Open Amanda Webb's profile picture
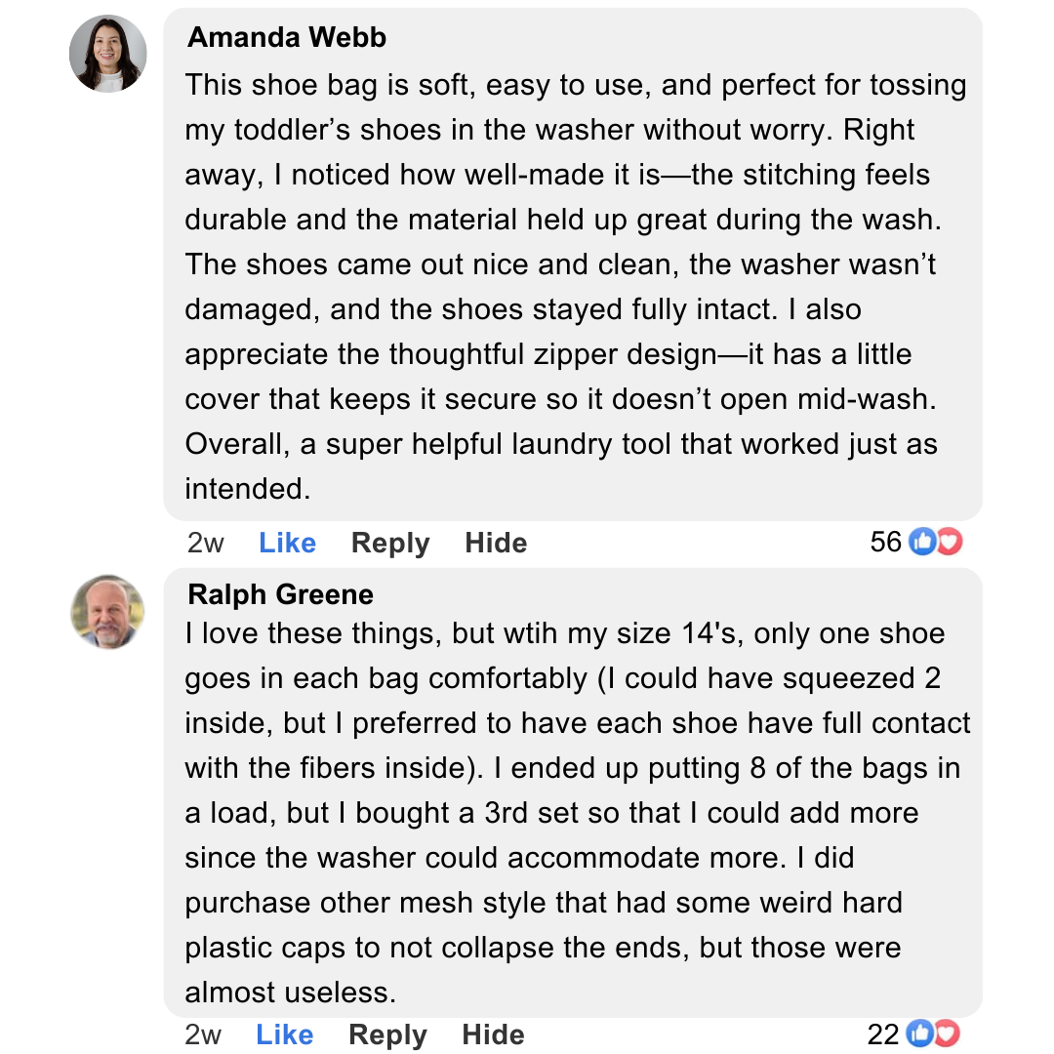 pyautogui.click(x=108, y=54)
